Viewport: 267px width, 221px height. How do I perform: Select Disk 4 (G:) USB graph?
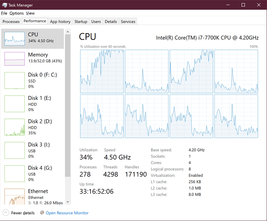pyautogui.click(x=15, y=174)
